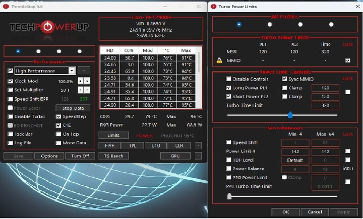The height and width of the screenshot is (219, 363).
Task: Enable the Task Bar checkbox
Action: (x=10, y=134)
